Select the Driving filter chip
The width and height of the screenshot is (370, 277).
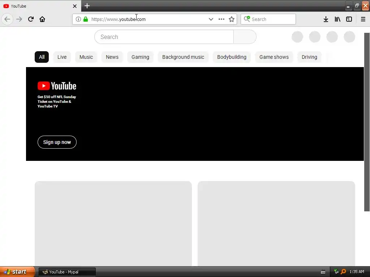[309, 57]
